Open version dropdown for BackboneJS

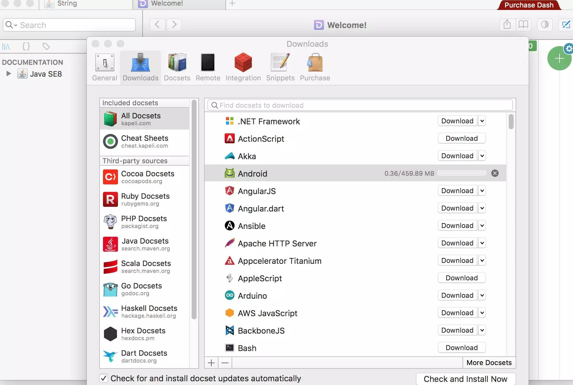(482, 330)
